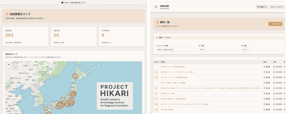The height and width of the screenshot is (114, 286).
Task: Switch to ダッシュボード view
Action: pyautogui.click(x=277, y=7)
